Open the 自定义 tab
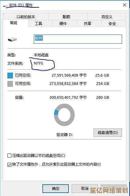Screen dimensions: 130x196 (x=107, y=17)
